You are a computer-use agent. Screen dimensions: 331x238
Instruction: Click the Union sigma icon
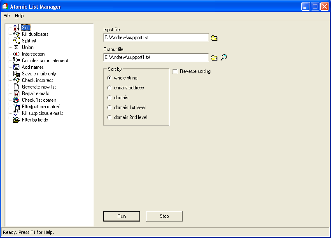click(16, 47)
